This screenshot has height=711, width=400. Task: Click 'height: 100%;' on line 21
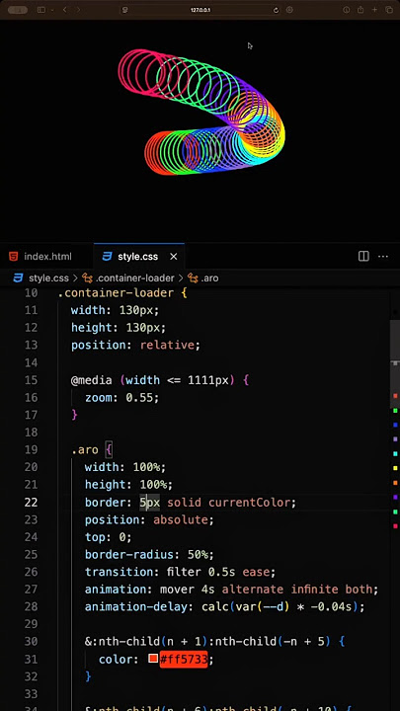[128, 485]
